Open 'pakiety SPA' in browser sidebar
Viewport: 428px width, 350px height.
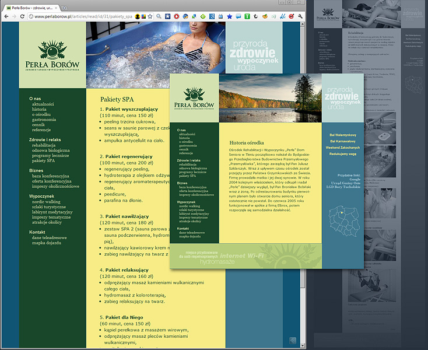point(43,161)
